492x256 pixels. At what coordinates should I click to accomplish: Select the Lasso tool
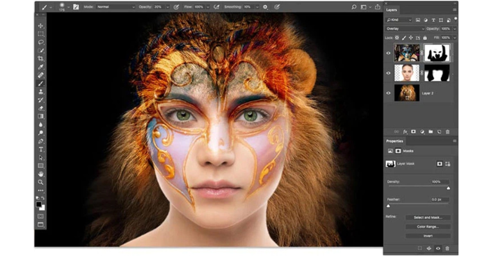click(41, 42)
